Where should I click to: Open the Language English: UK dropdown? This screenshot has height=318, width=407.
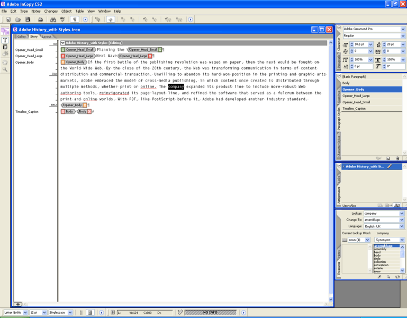tap(402, 226)
